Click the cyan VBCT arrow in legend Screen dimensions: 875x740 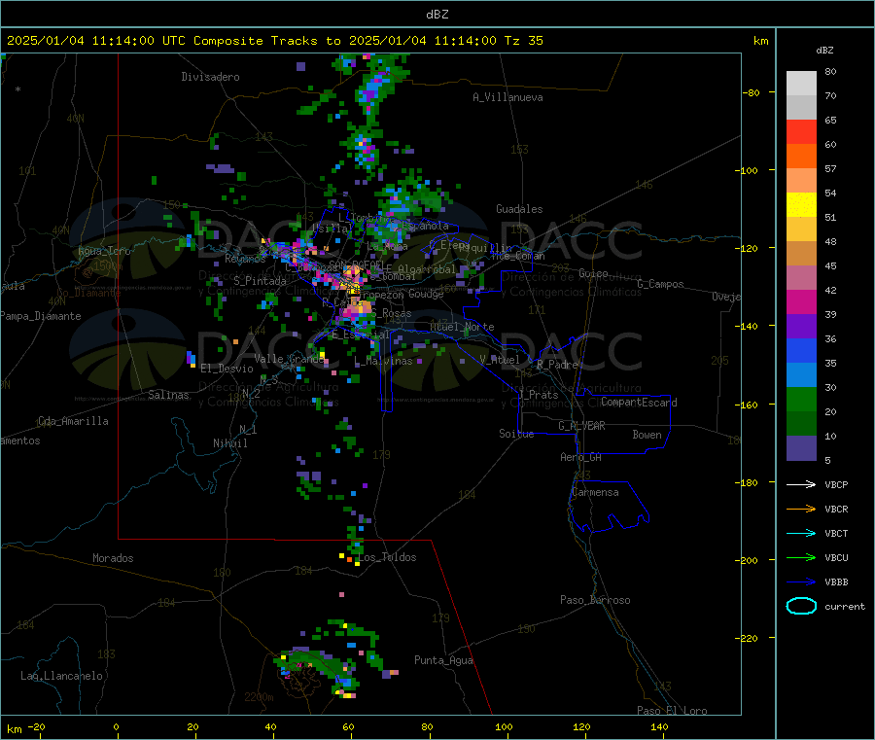[801, 534]
